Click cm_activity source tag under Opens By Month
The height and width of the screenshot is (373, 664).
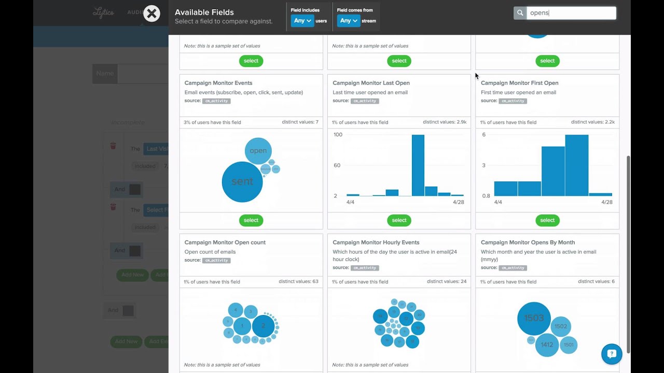point(513,268)
